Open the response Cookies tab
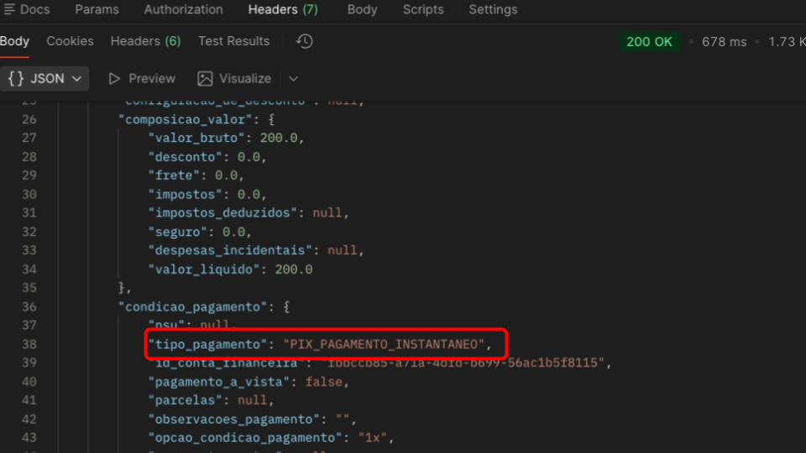The height and width of the screenshot is (453, 806). (70, 41)
